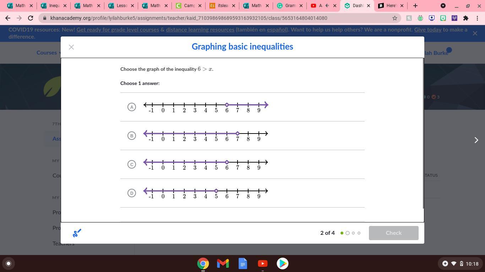The height and width of the screenshot is (272, 485).
Task: Select answer choice B radio button
Action: [x=132, y=136]
